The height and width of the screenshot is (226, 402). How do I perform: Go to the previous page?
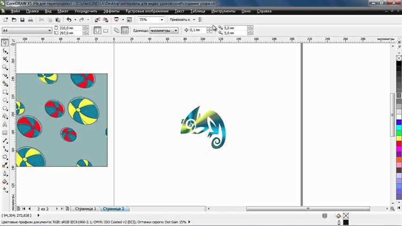(29, 209)
